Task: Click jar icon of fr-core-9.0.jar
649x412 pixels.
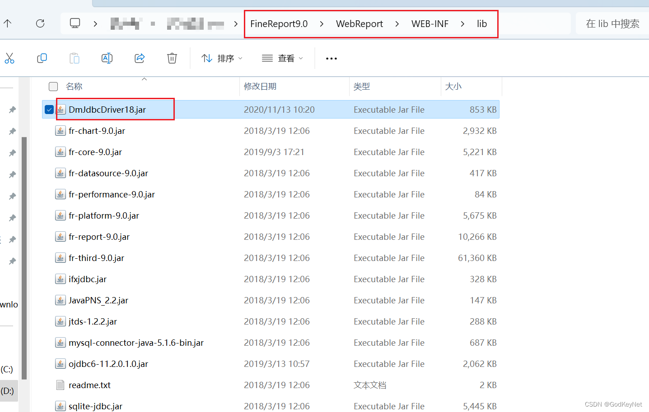Action: [60, 152]
